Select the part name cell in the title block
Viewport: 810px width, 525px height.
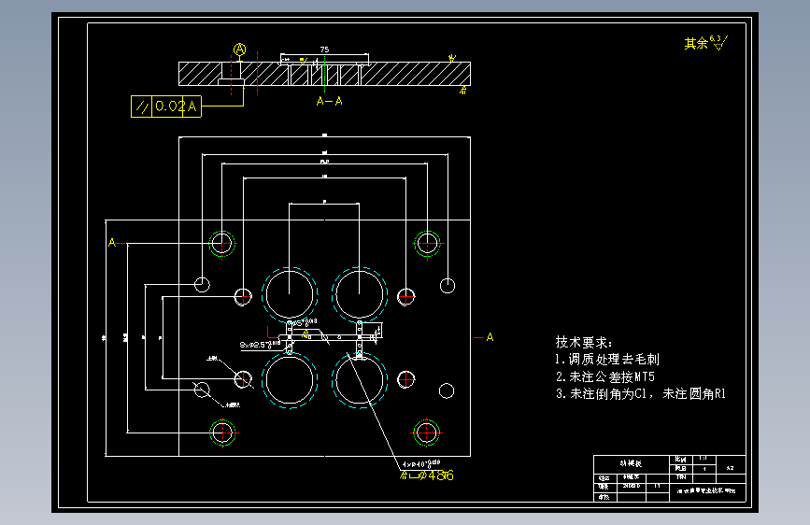click(x=632, y=463)
